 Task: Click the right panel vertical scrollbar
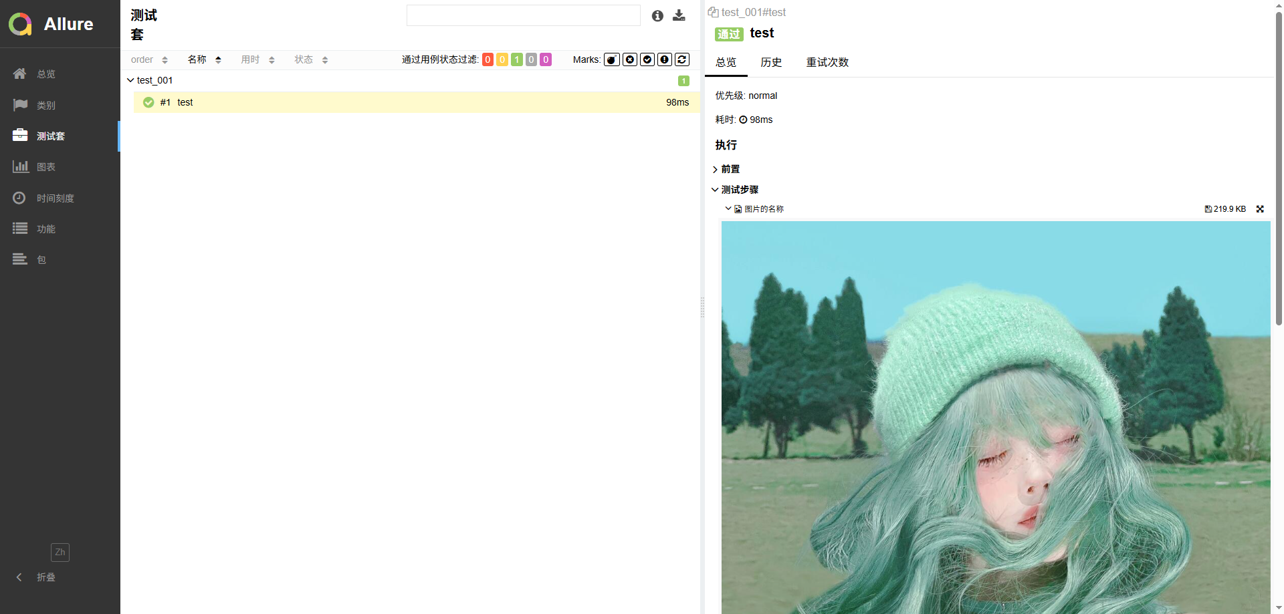click(1279, 168)
